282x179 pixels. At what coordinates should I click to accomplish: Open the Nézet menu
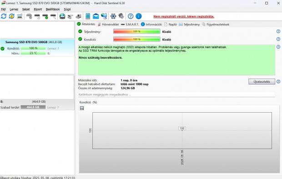(26, 10)
